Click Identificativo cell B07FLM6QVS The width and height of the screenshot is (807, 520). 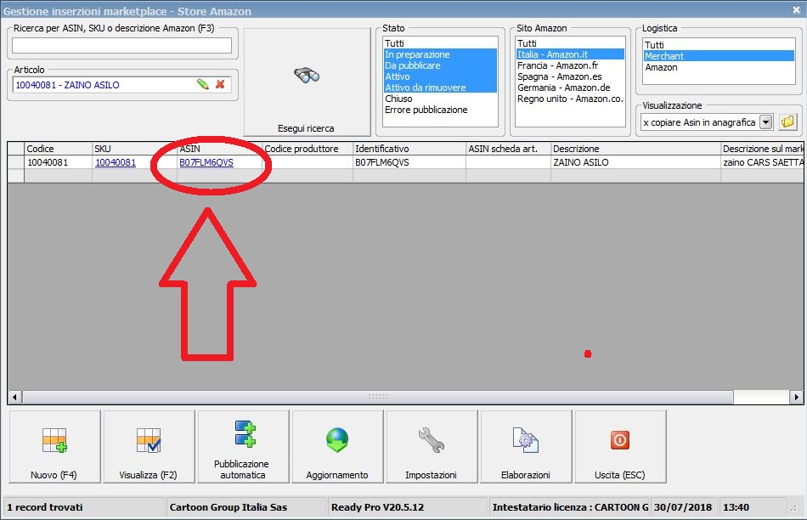(409, 162)
